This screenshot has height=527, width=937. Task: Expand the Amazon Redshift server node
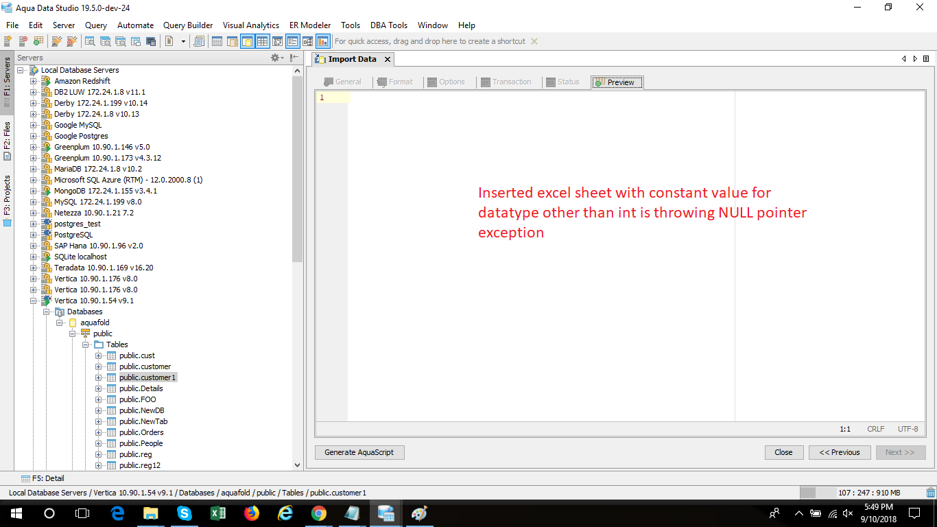(x=33, y=81)
